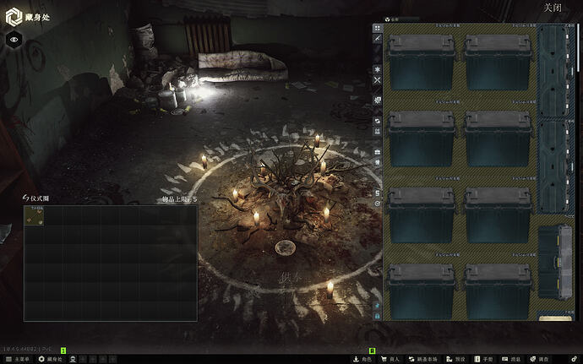Click the helmet icon next to 藏身处 in bottom bar
The image size is (583, 364).
pos(74,359)
